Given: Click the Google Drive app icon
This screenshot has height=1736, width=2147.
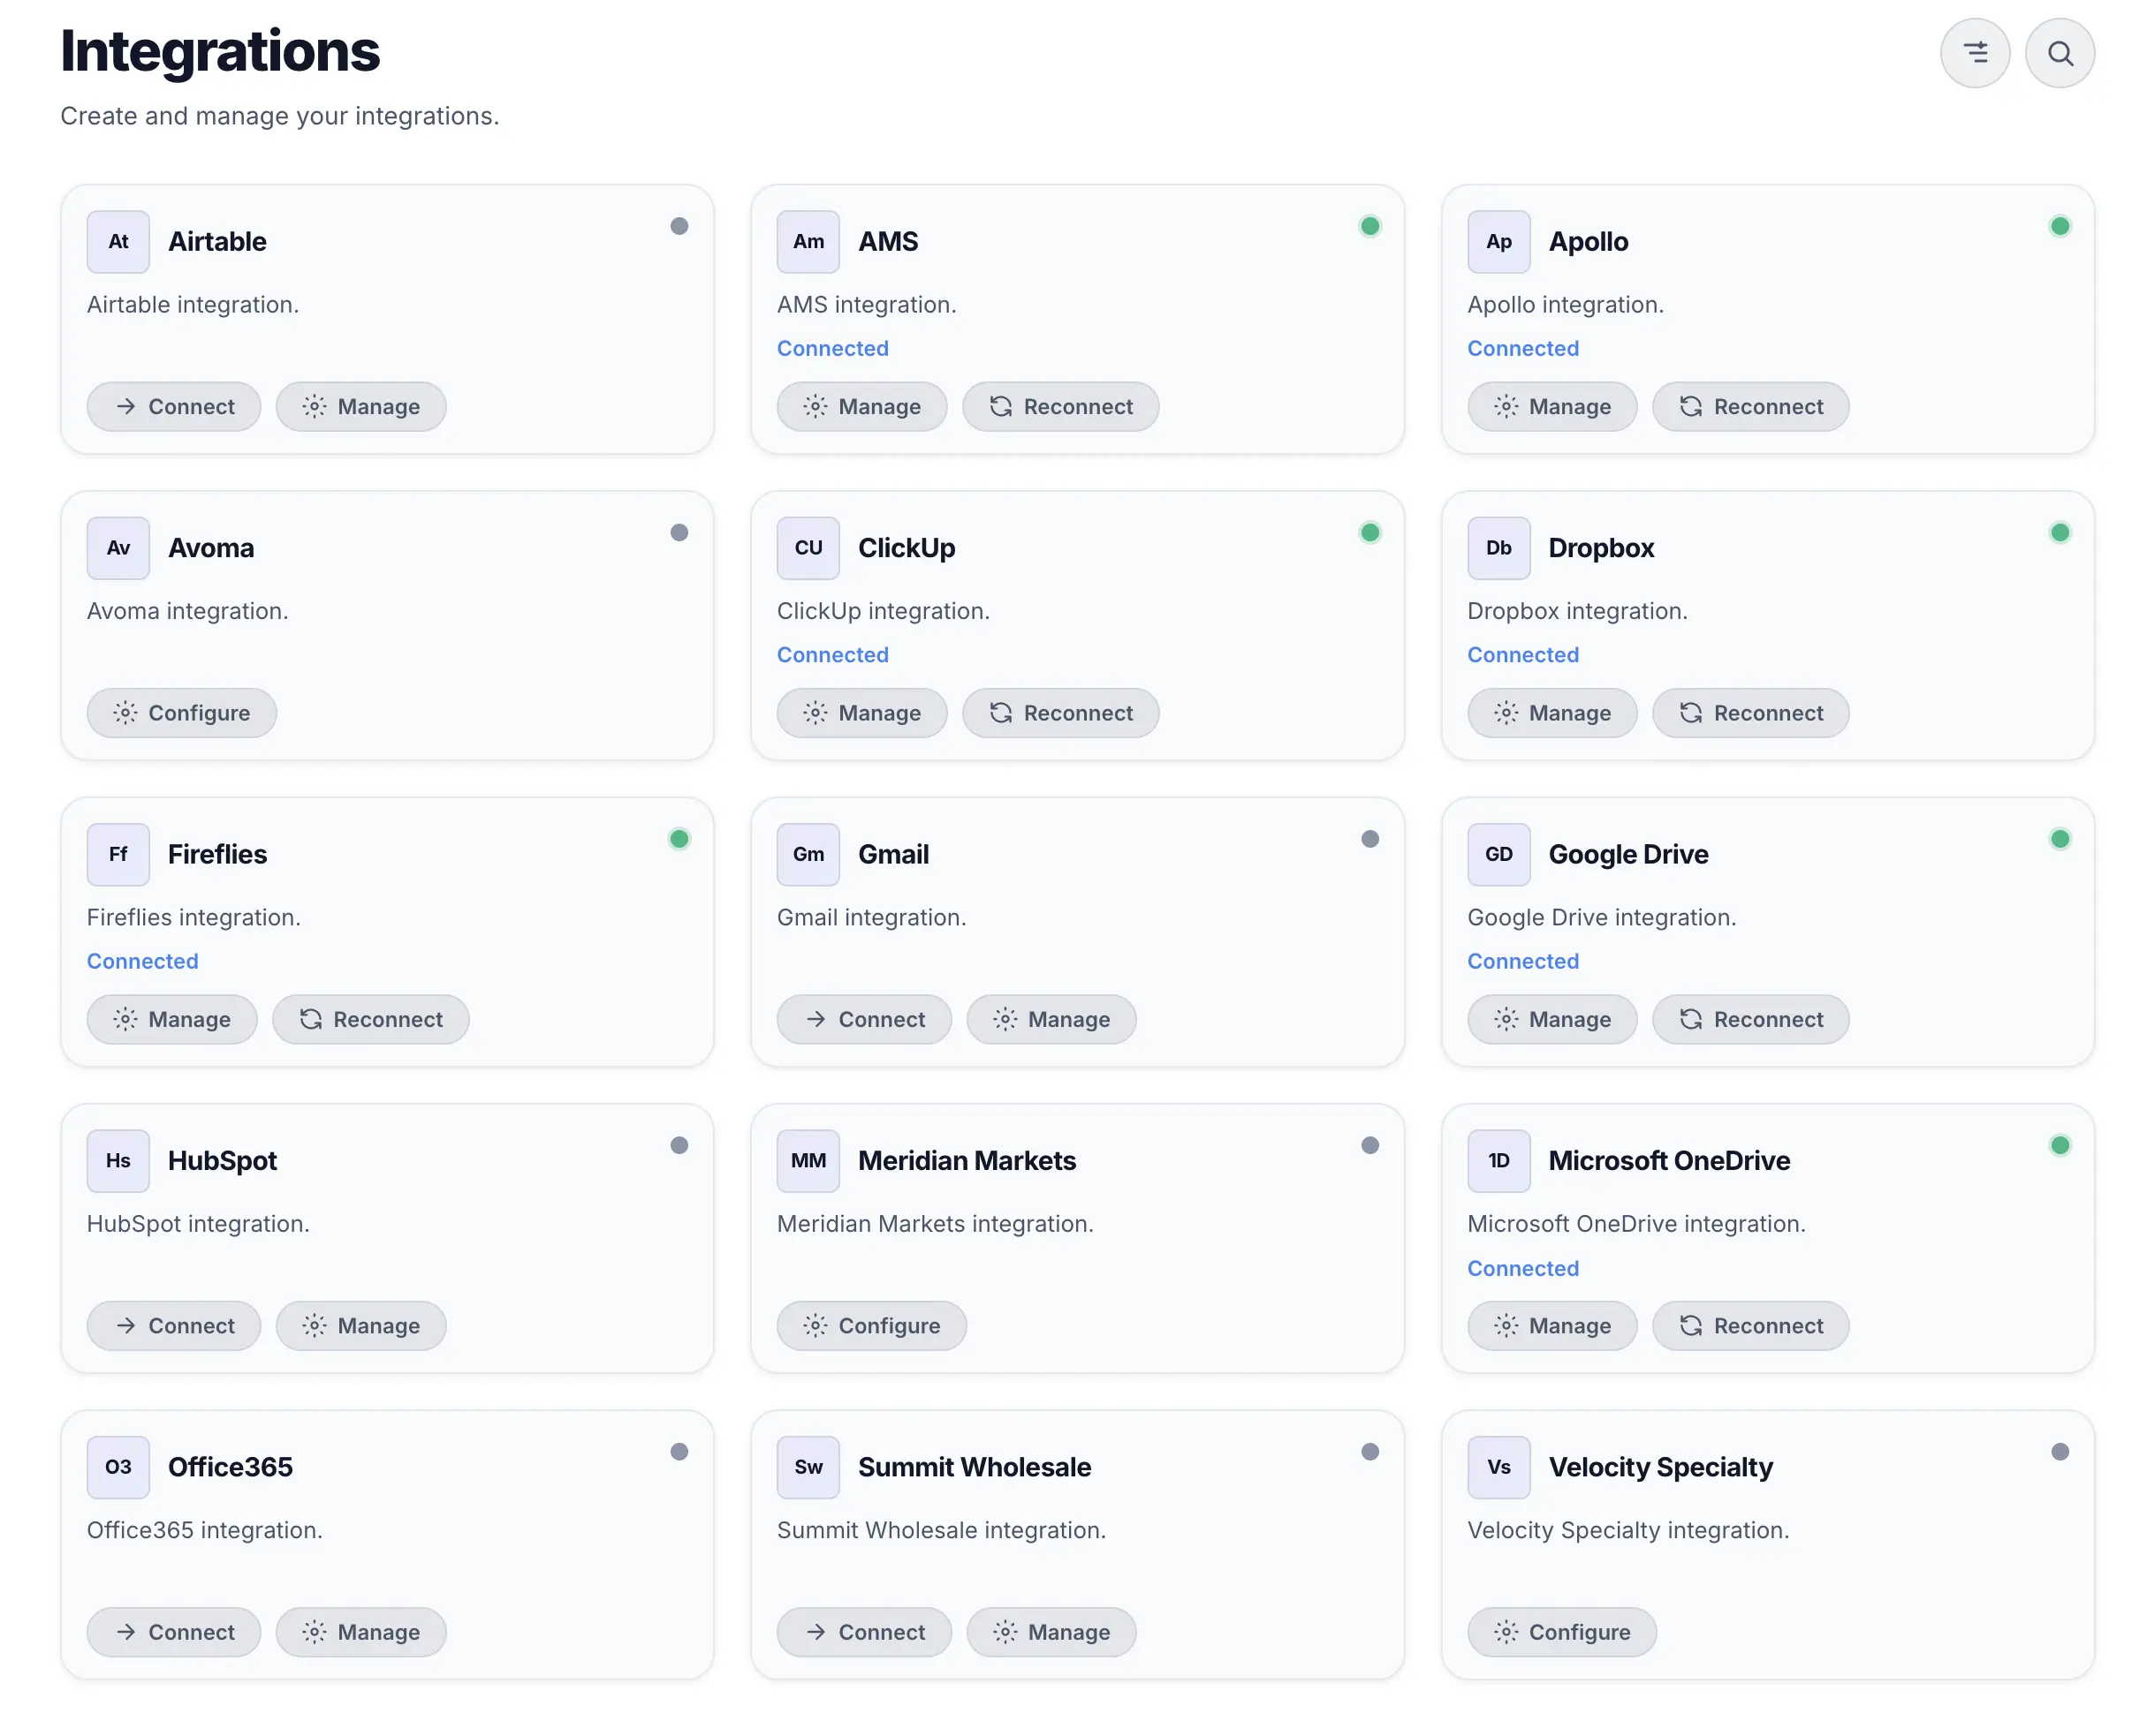Looking at the screenshot, I should pos(1498,854).
